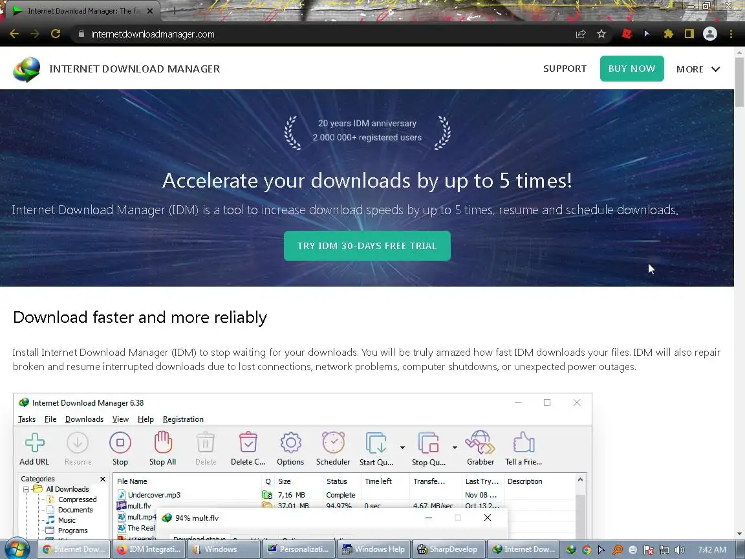Open the Start Qu... dropdown arrow
Image resolution: width=745 pixels, height=559 pixels.
pyautogui.click(x=402, y=447)
